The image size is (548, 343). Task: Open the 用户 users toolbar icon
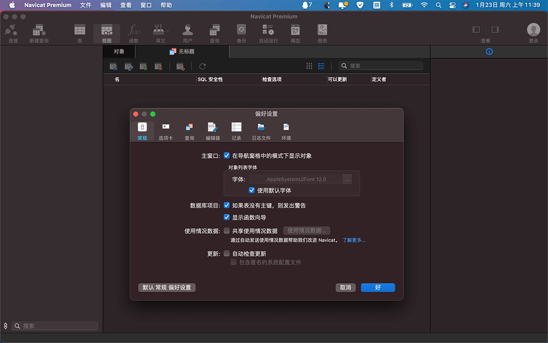pyautogui.click(x=187, y=30)
